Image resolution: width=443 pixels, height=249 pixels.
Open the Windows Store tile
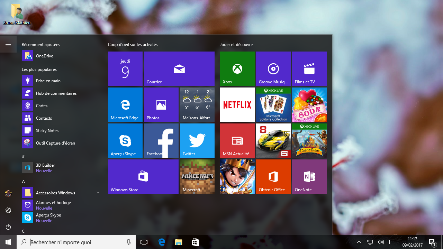[x=143, y=176]
